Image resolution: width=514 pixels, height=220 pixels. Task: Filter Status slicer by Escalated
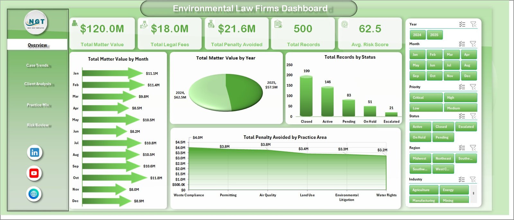pos(466,127)
